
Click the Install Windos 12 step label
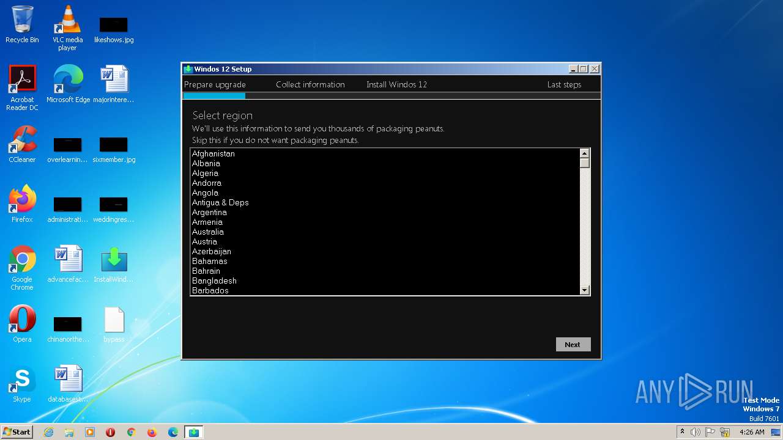coord(396,84)
